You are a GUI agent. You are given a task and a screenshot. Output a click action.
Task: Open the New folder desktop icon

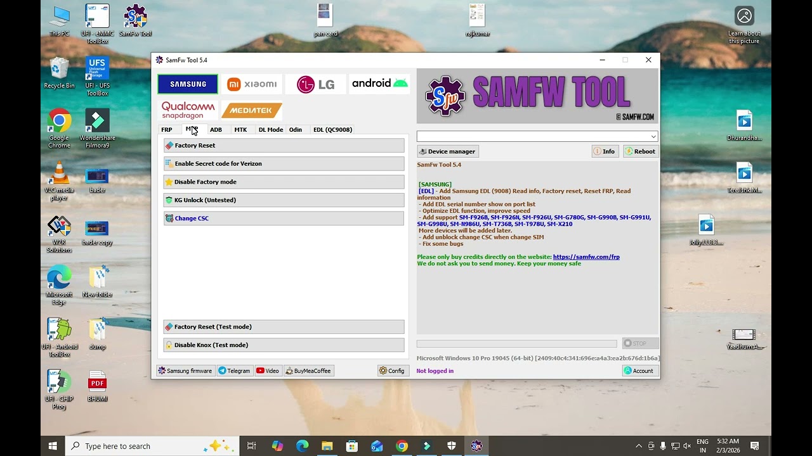click(97, 282)
